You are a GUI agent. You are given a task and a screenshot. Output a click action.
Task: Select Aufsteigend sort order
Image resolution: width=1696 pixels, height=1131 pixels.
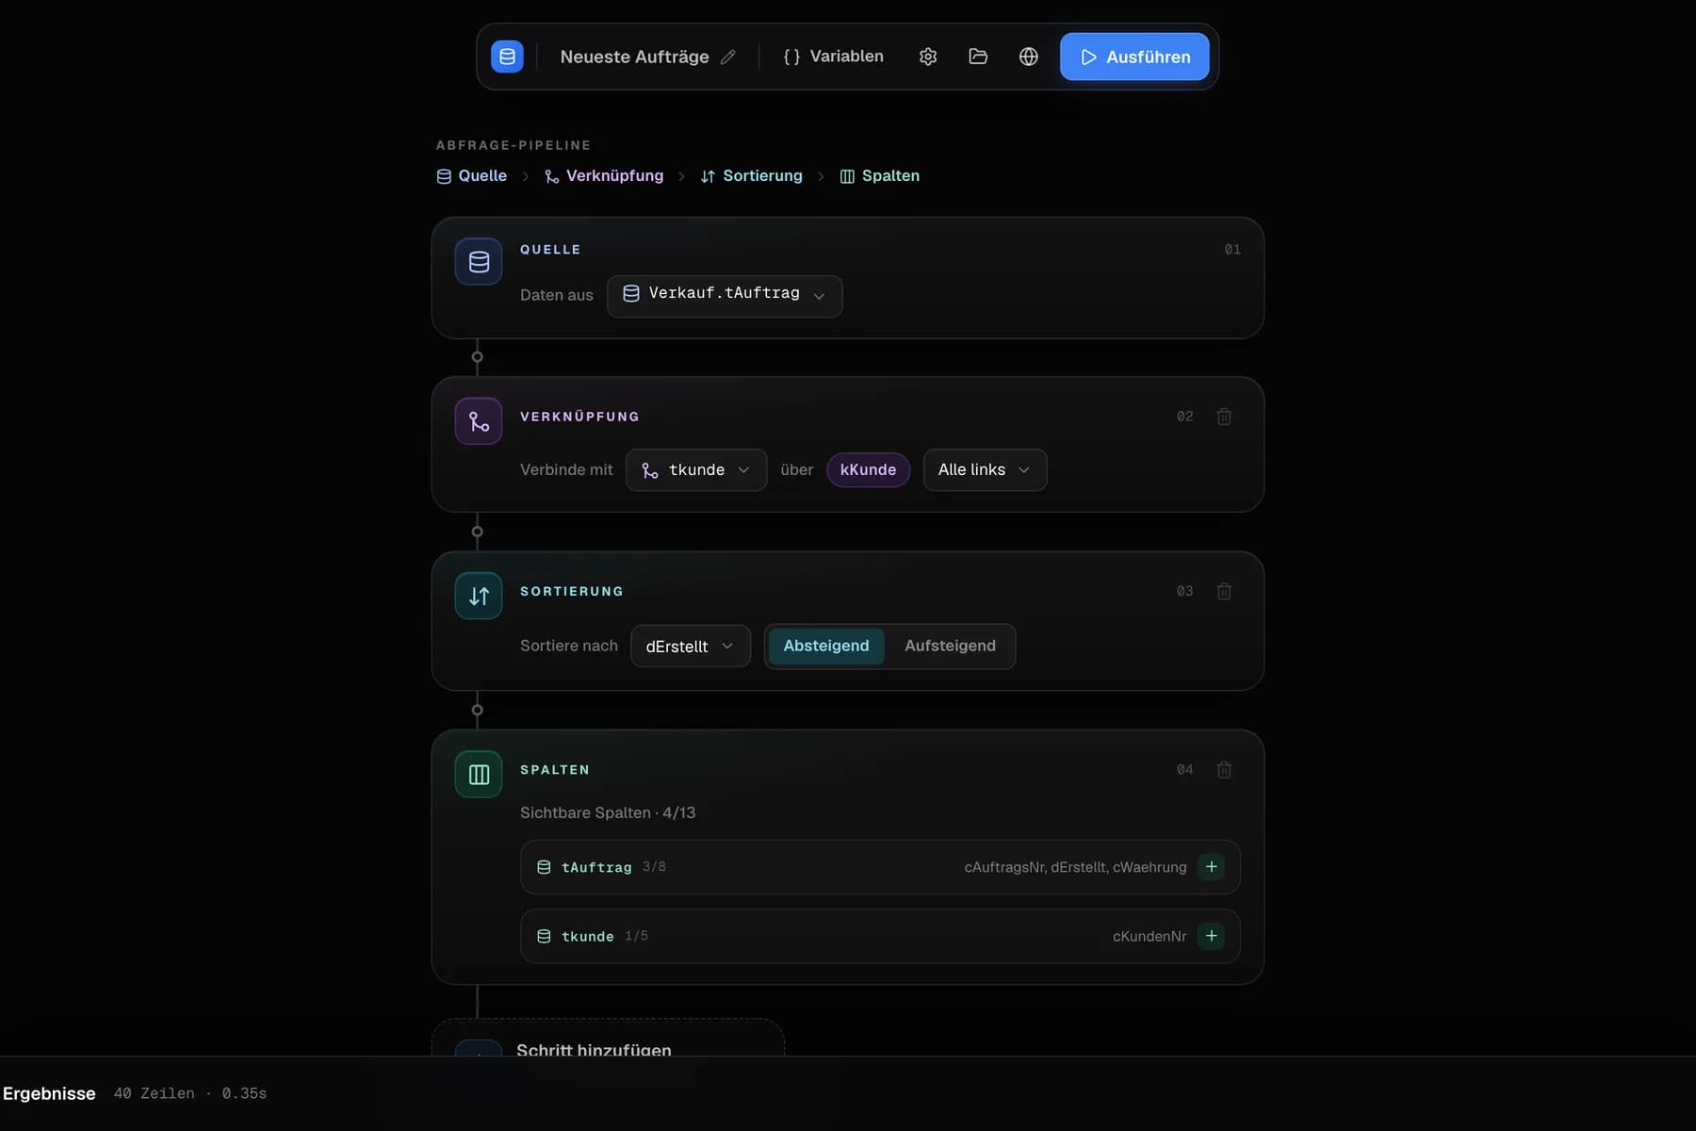(950, 647)
